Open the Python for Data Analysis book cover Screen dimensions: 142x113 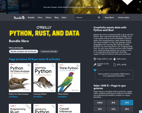tap(20, 78)
